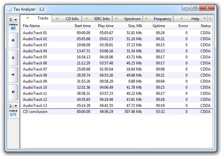Select the CD conclusion row
The image size is (221, 156).
117,112
